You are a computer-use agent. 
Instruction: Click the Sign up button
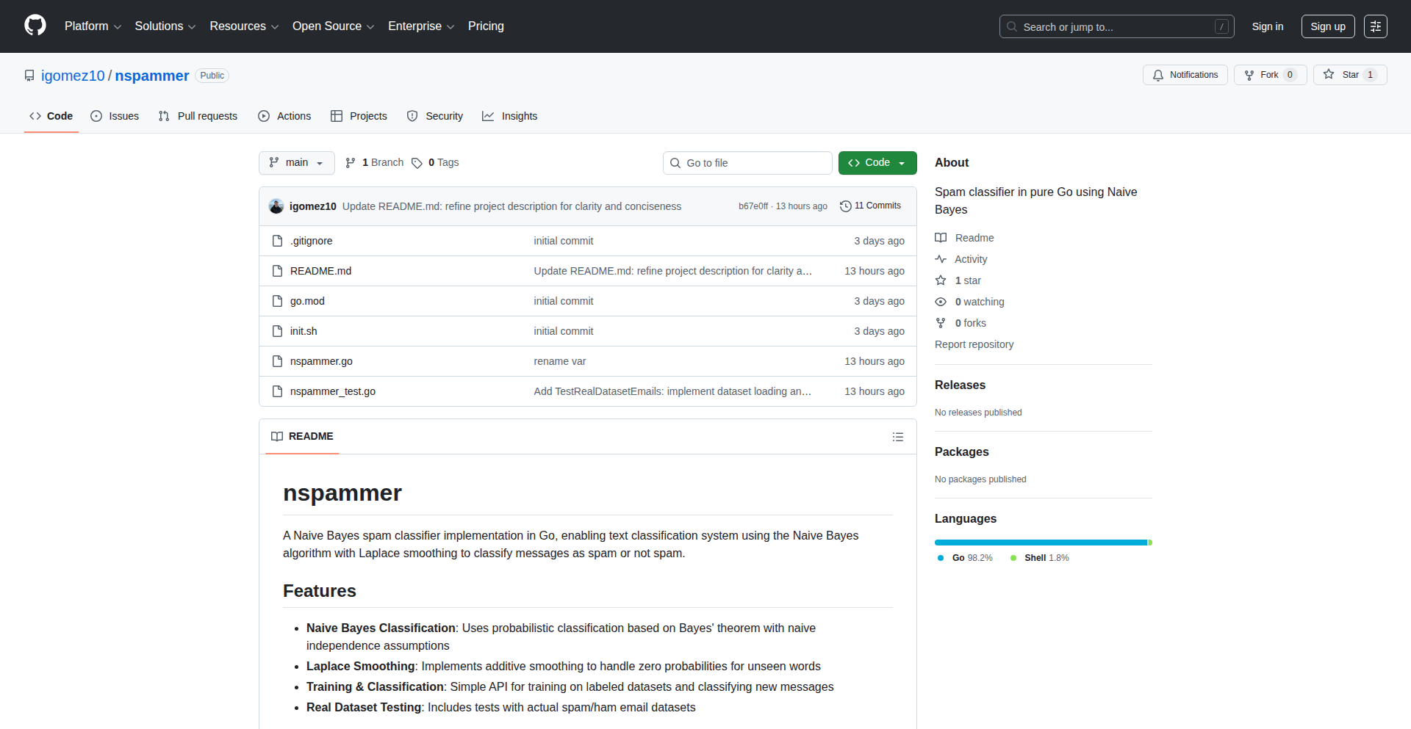pyautogui.click(x=1327, y=26)
